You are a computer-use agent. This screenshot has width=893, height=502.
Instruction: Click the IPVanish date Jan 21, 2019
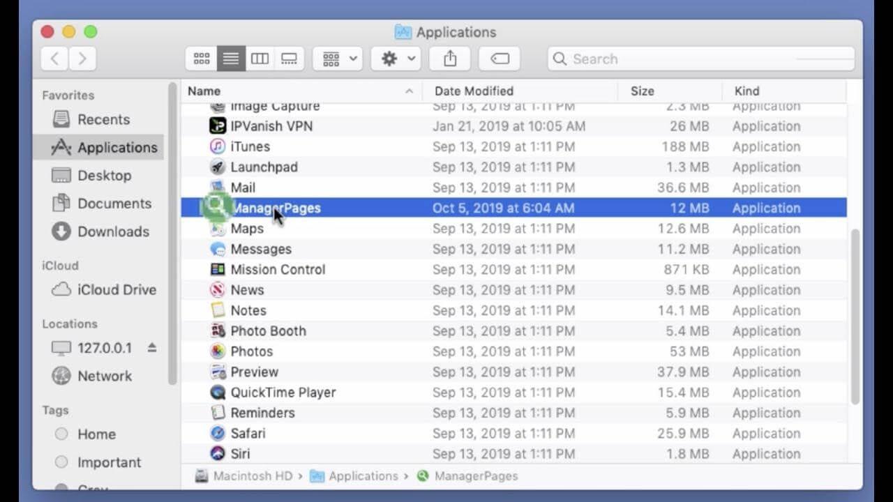click(x=509, y=126)
